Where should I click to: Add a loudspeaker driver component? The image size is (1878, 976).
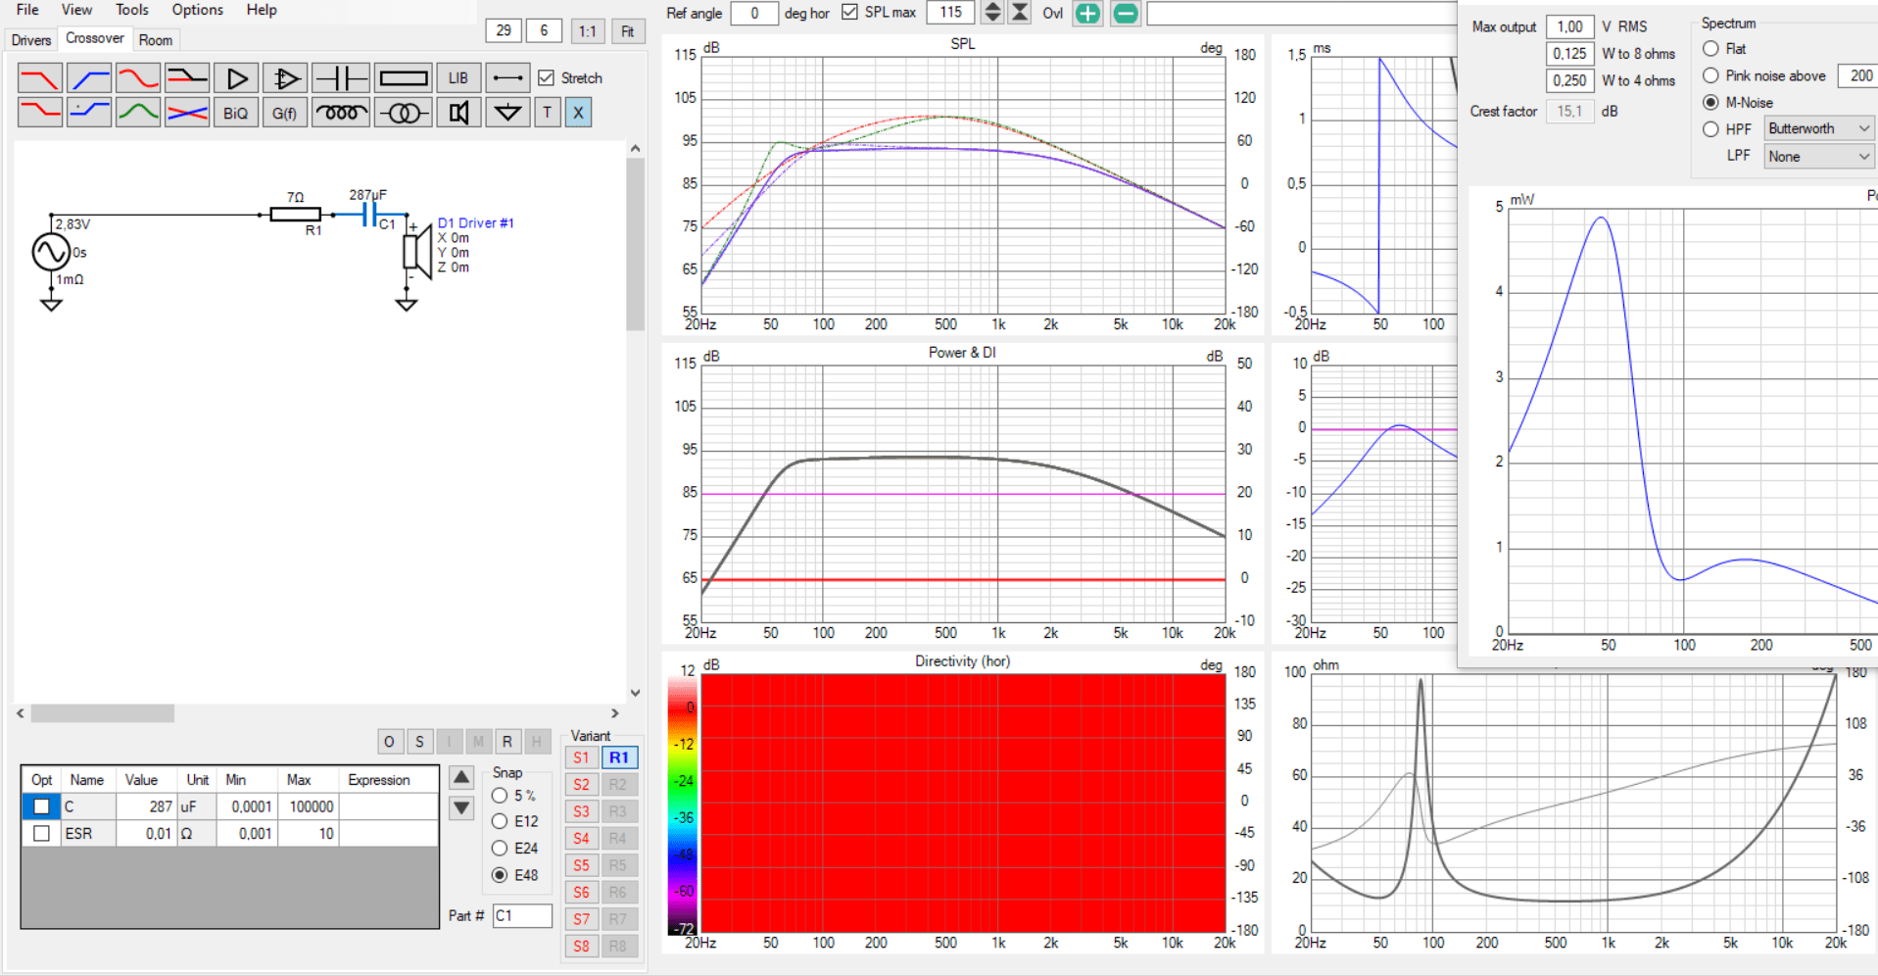(x=458, y=113)
